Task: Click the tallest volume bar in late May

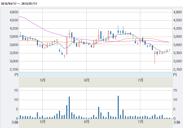Action: click(x=69, y=108)
